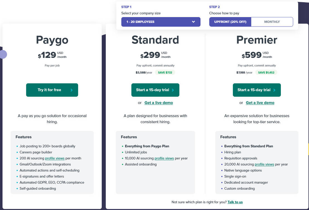Click the Paygo plan heading
Image resolution: width=309 pixels, height=210 pixels.
coord(52,40)
